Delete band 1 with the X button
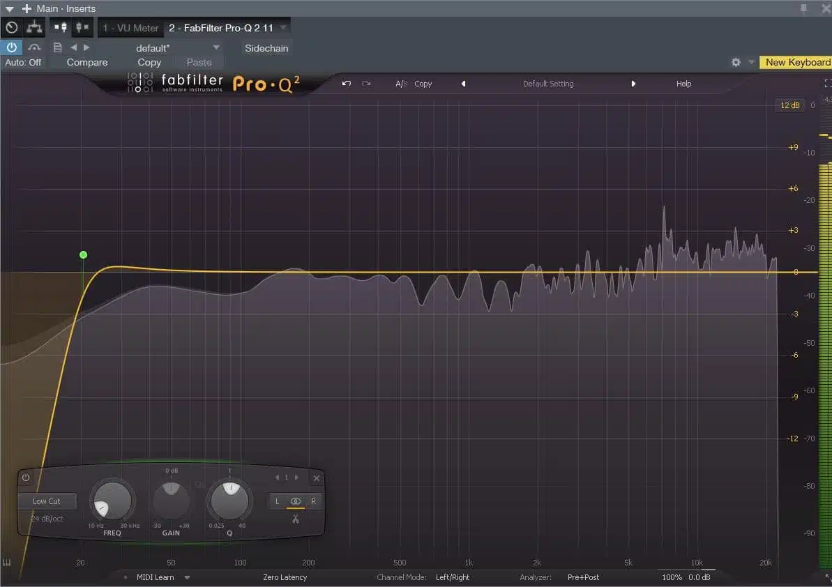 pos(316,478)
